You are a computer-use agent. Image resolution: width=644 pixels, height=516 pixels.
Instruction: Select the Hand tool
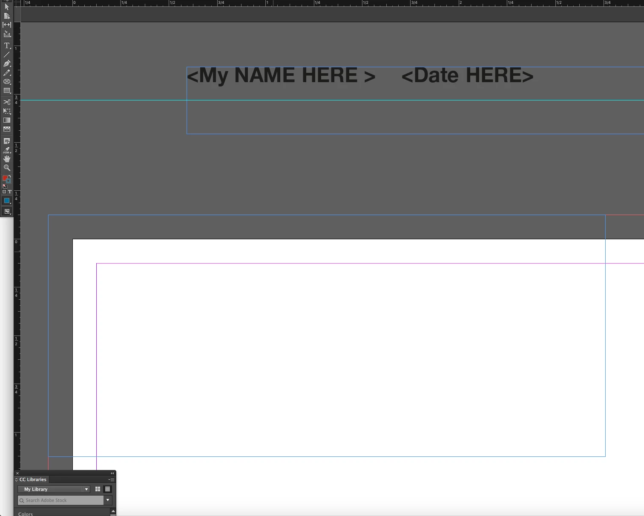7,159
